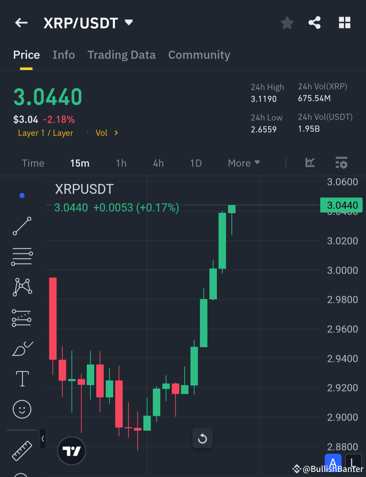Switch to the Trading Data tab
This screenshot has height=477, width=366.
tap(122, 55)
